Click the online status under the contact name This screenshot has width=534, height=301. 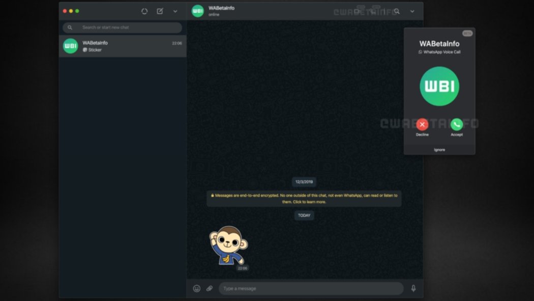(214, 15)
